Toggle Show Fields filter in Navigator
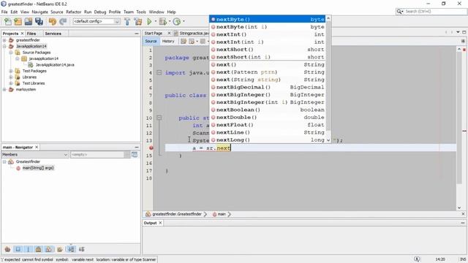This screenshot has width=468, height=263. pos(18,249)
